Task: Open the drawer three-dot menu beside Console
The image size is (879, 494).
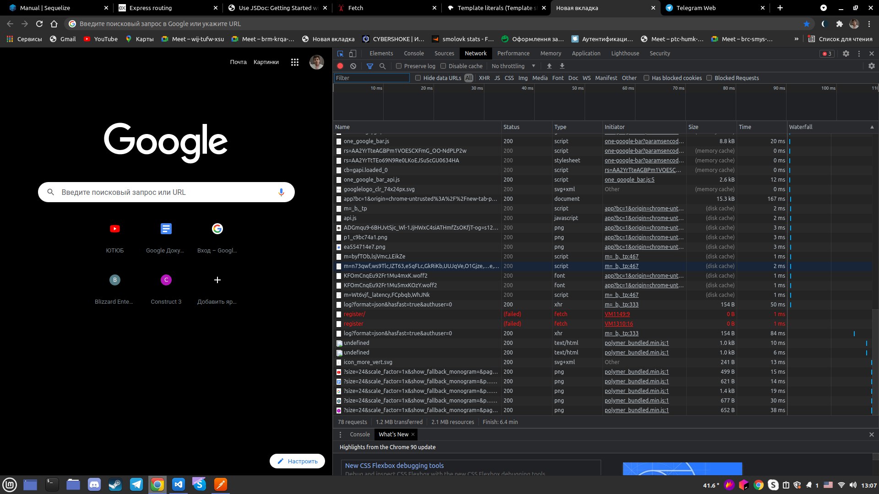Action: 340,435
